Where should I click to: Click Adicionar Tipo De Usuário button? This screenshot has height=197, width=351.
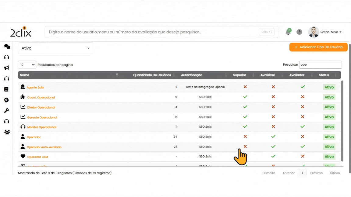[318, 47]
